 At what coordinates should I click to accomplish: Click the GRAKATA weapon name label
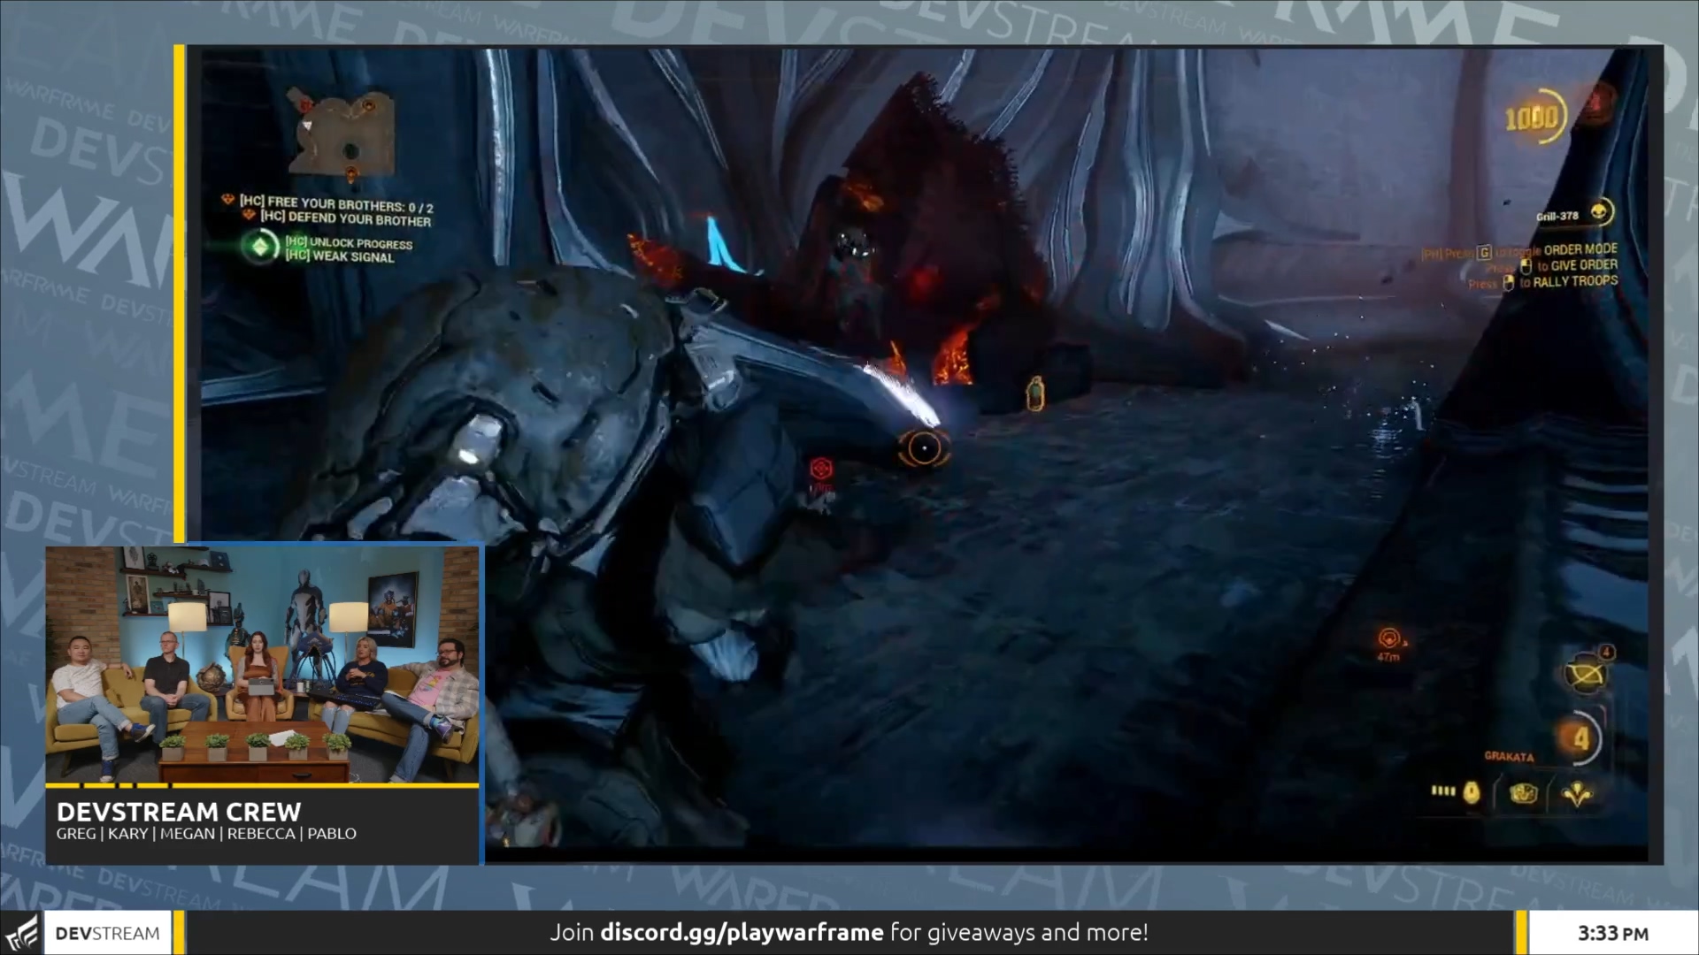tap(1509, 757)
